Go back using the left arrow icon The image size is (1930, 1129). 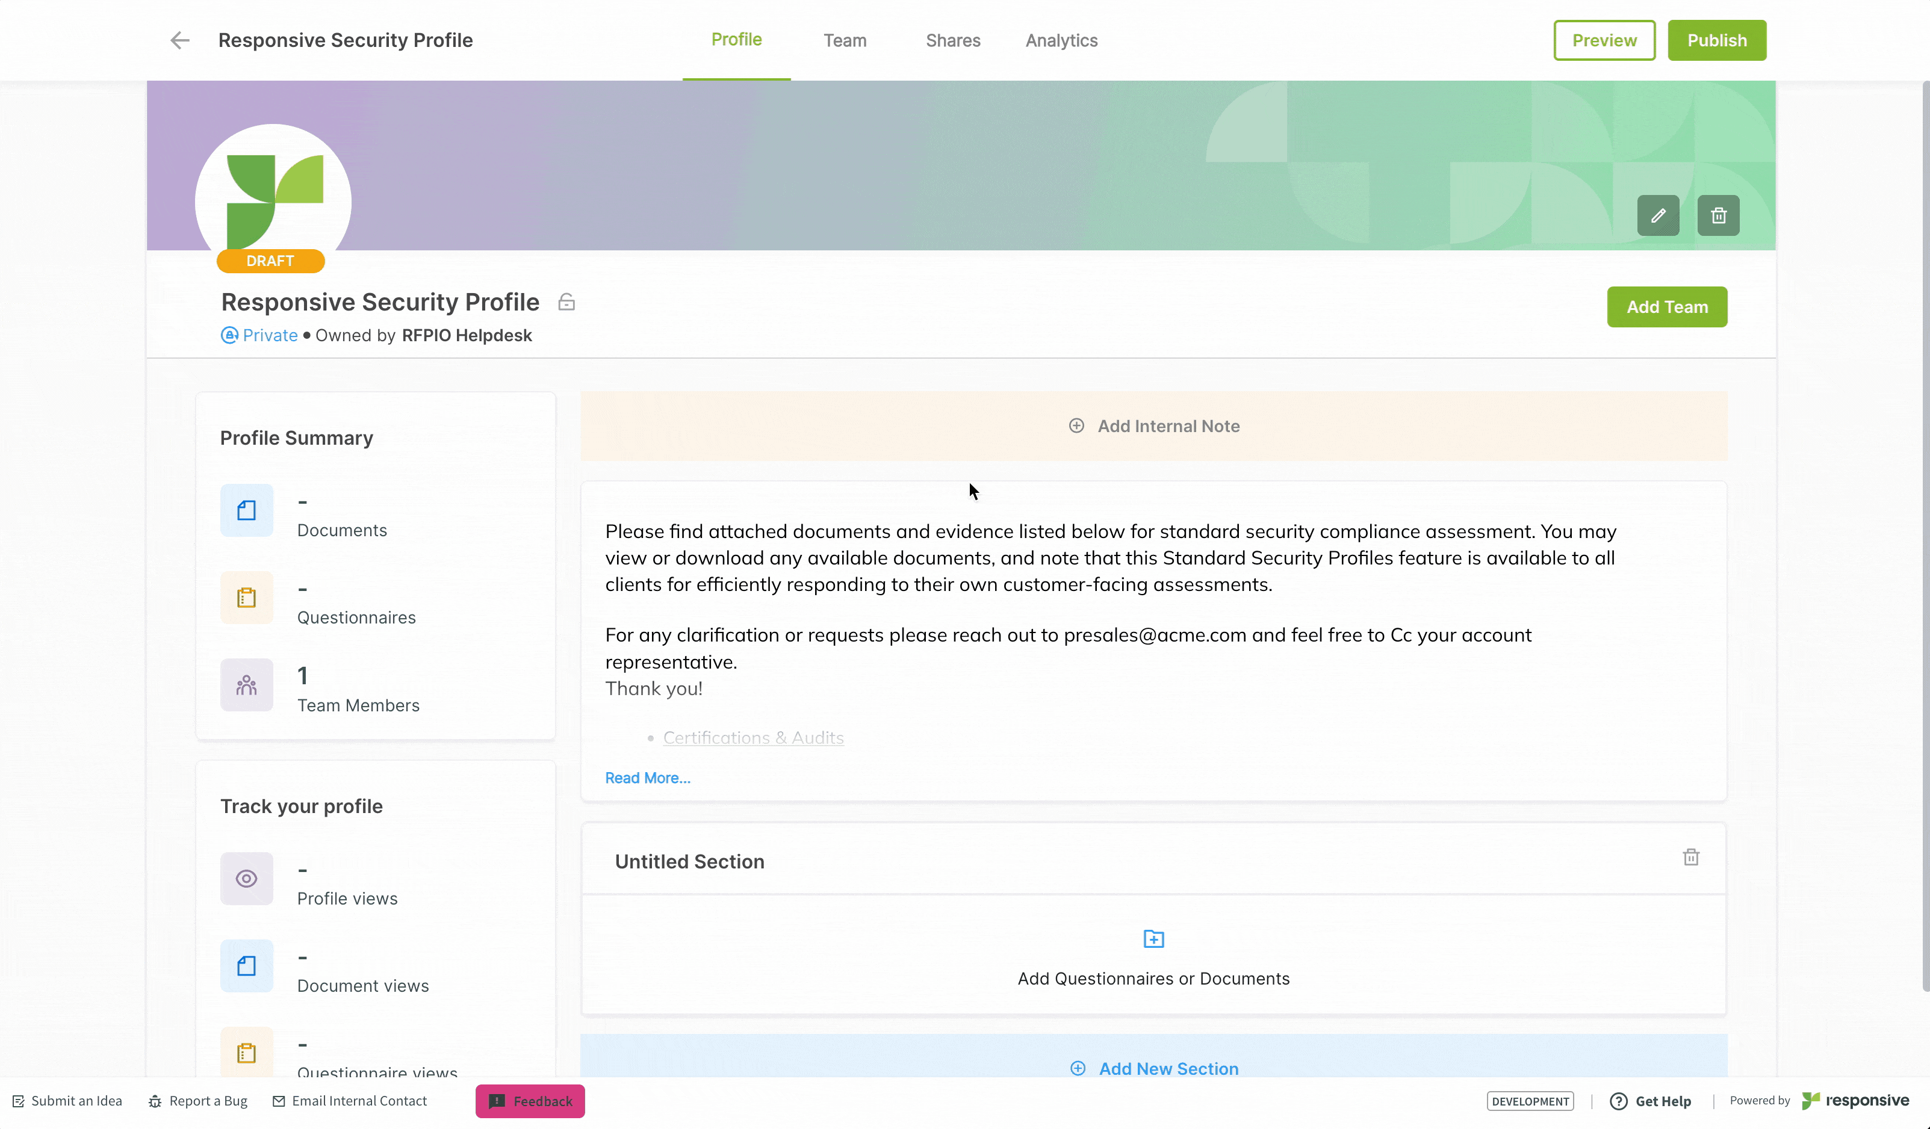[179, 40]
